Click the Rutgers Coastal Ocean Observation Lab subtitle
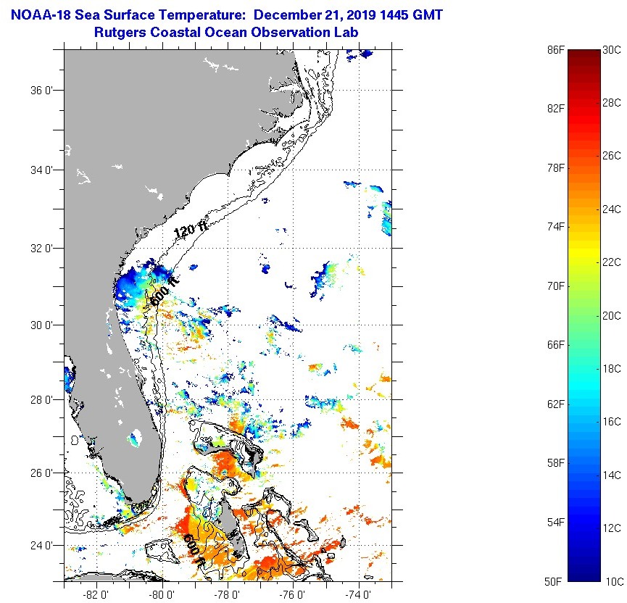 (226, 33)
